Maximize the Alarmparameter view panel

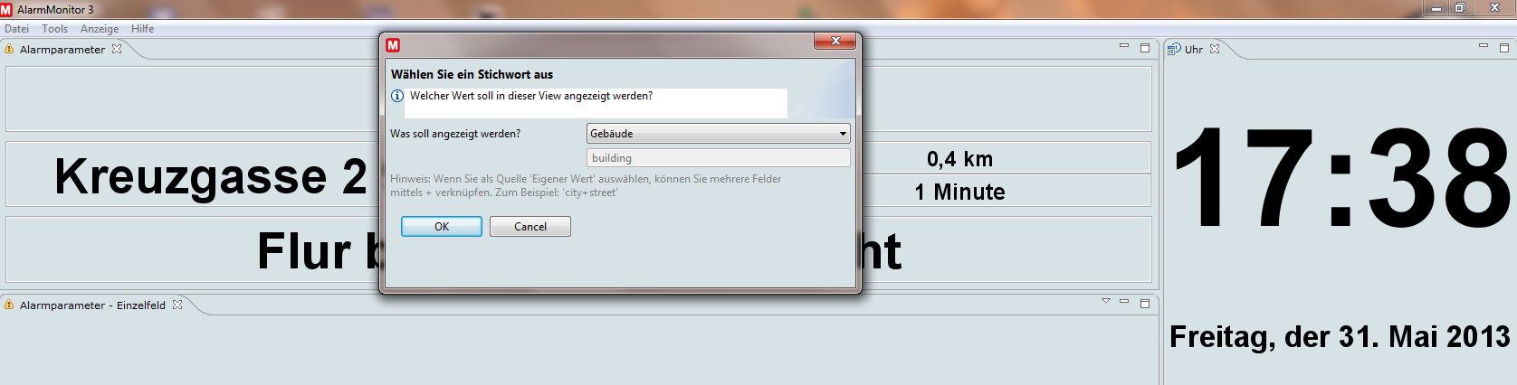click(x=1145, y=47)
